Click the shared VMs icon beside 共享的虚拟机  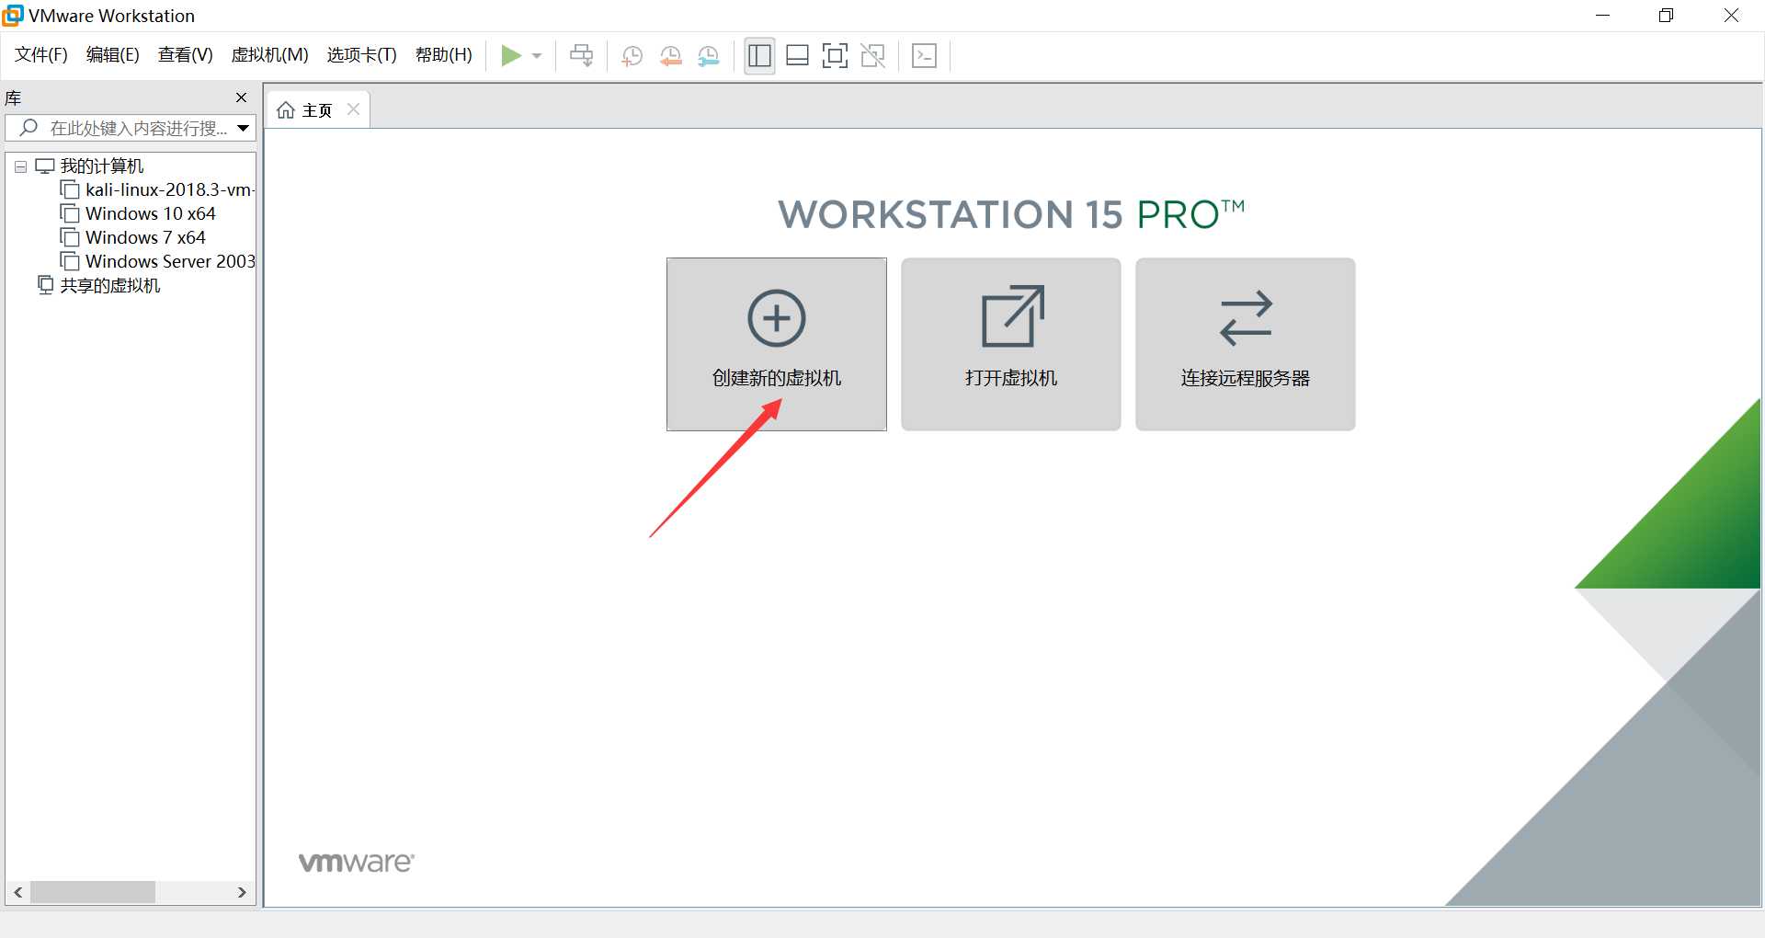[x=46, y=285]
